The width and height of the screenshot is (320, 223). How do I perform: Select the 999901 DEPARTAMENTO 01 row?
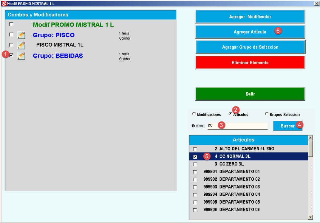[248, 171]
